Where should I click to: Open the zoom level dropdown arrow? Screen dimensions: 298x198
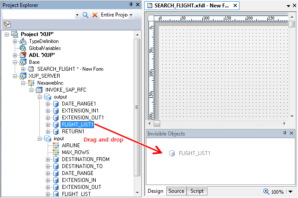[288, 191]
